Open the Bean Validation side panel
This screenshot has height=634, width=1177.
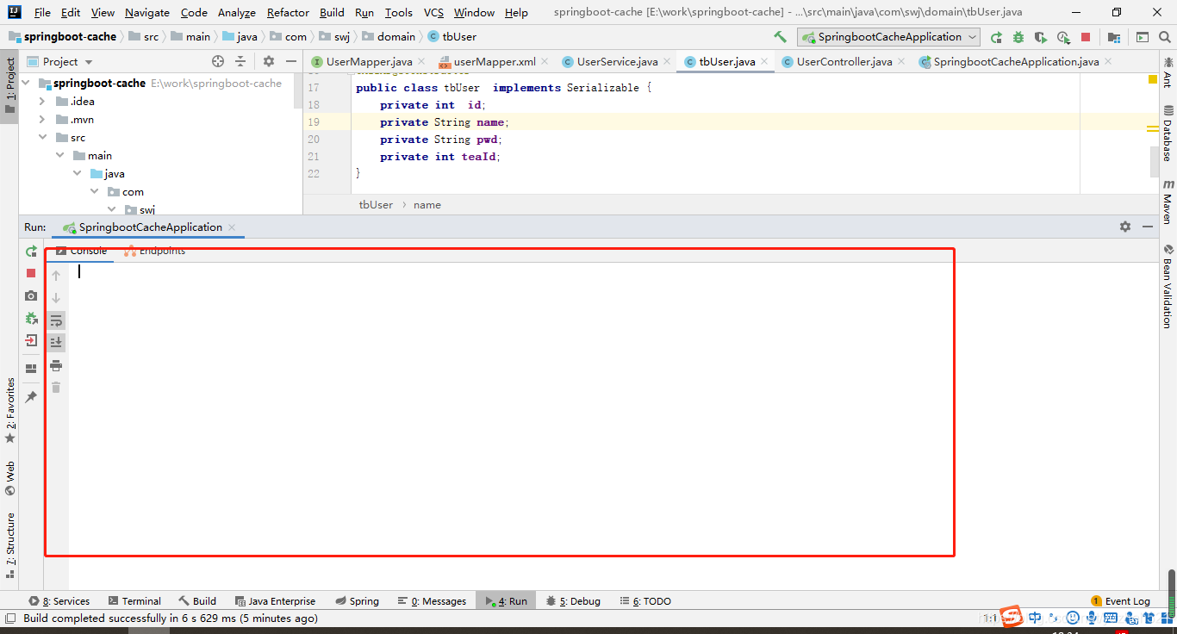pyautogui.click(x=1168, y=287)
